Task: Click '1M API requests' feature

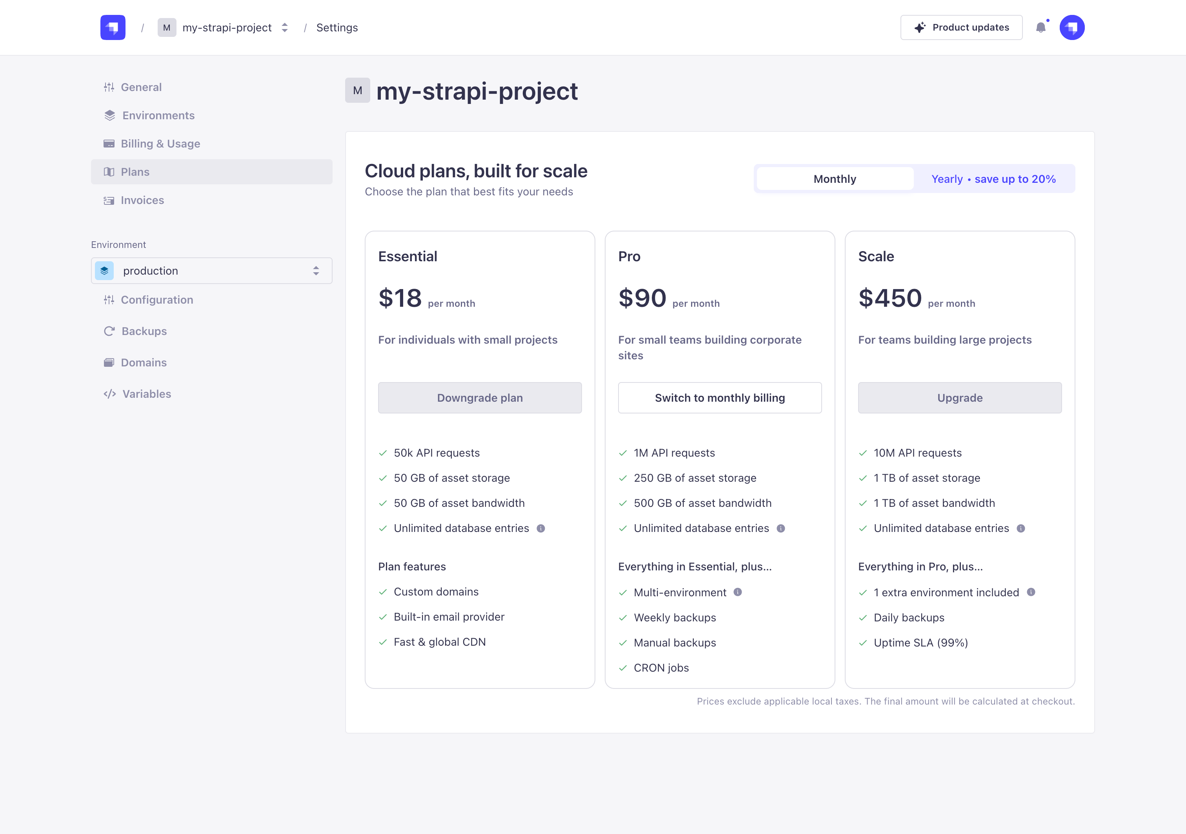Action: point(674,453)
